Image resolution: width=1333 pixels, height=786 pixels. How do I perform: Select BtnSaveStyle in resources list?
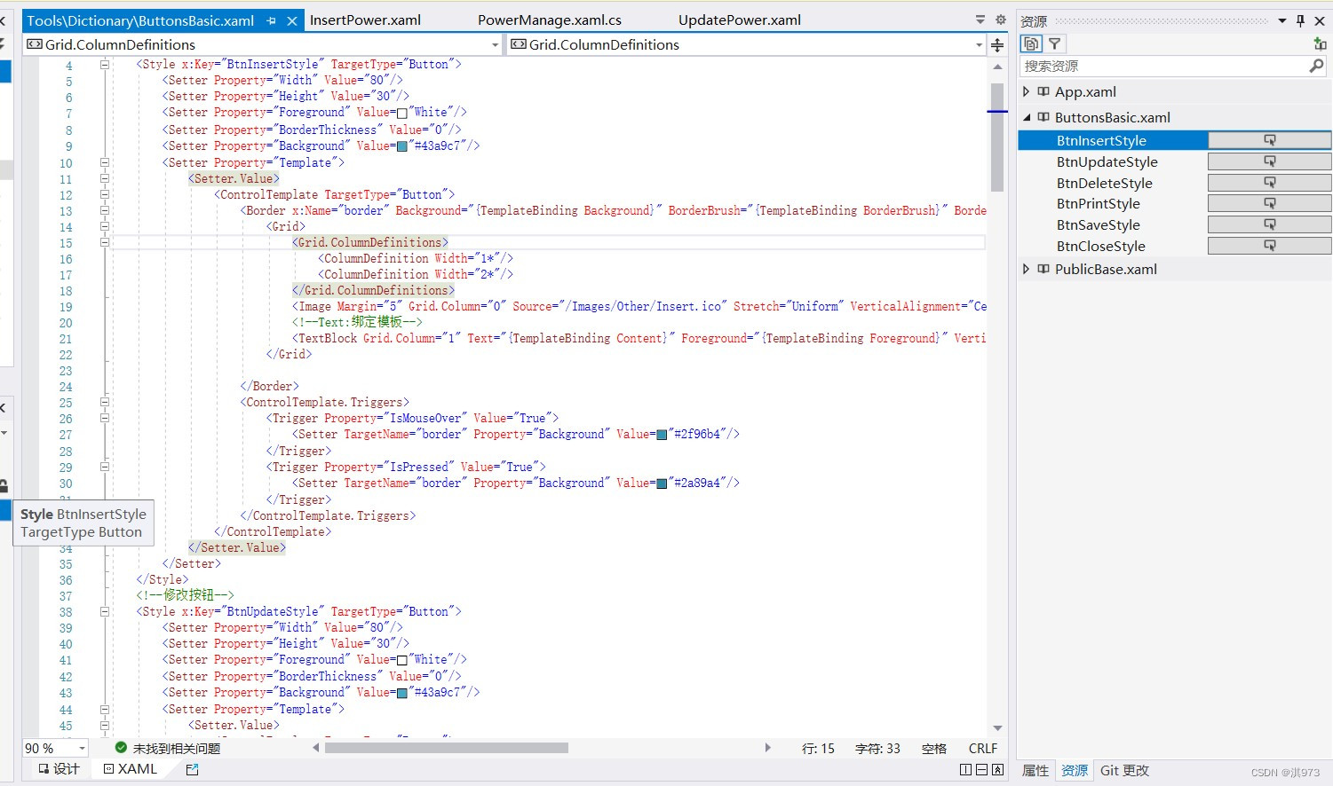[1098, 224]
